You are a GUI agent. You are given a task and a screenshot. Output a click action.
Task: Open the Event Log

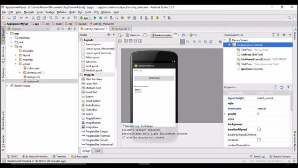(257, 156)
